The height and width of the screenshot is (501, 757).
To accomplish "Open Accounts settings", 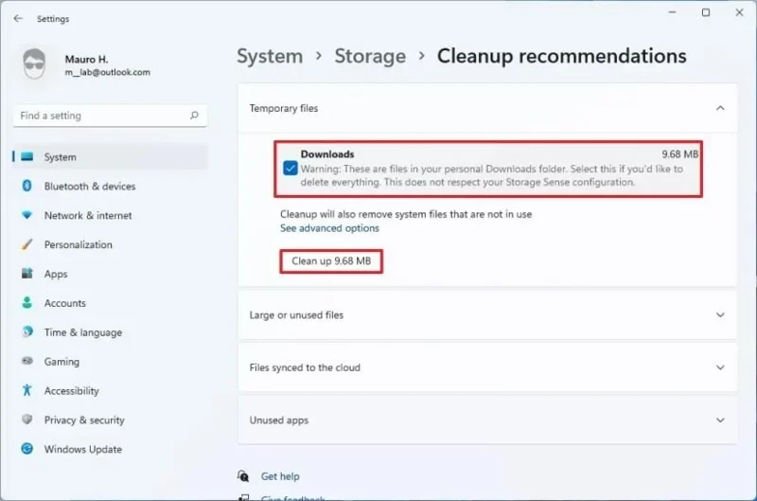I will point(111,303).
